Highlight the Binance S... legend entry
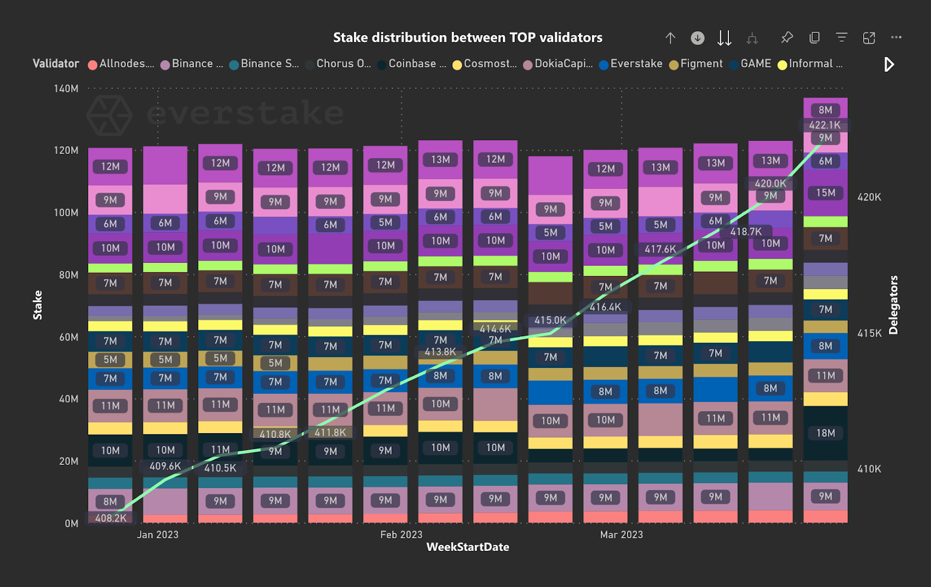931x587 pixels. pos(264,64)
